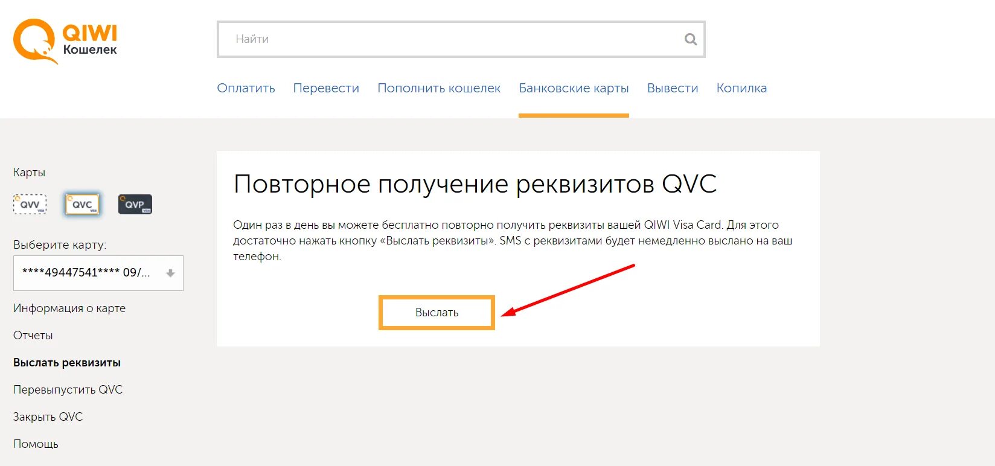Open the Пополнить кошелек tab

pyautogui.click(x=439, y=88)
